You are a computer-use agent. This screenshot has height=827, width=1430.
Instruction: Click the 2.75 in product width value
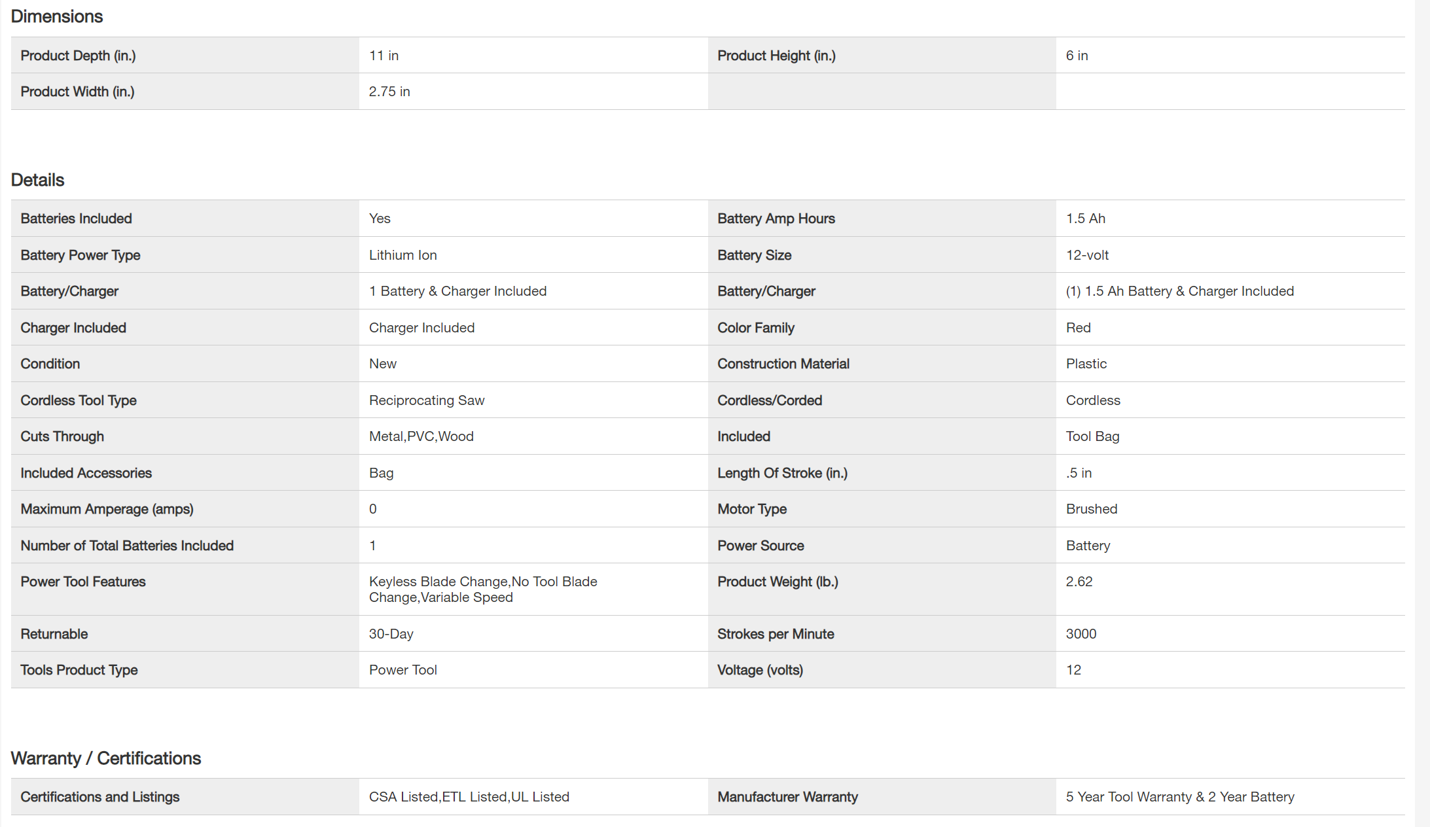[389, 92]
